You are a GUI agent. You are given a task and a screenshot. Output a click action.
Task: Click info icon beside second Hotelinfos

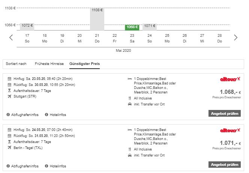click(x=46, y=165)
